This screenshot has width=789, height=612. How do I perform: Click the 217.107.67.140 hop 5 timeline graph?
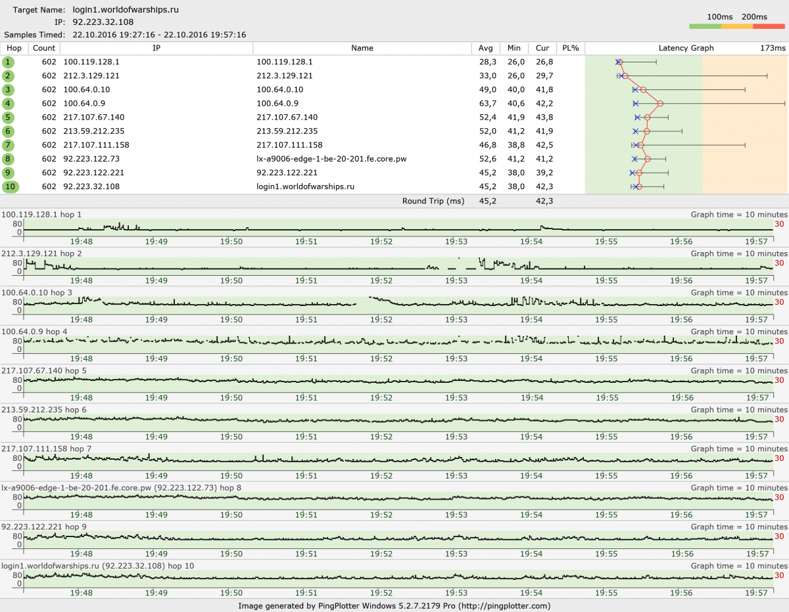point(398,383)
